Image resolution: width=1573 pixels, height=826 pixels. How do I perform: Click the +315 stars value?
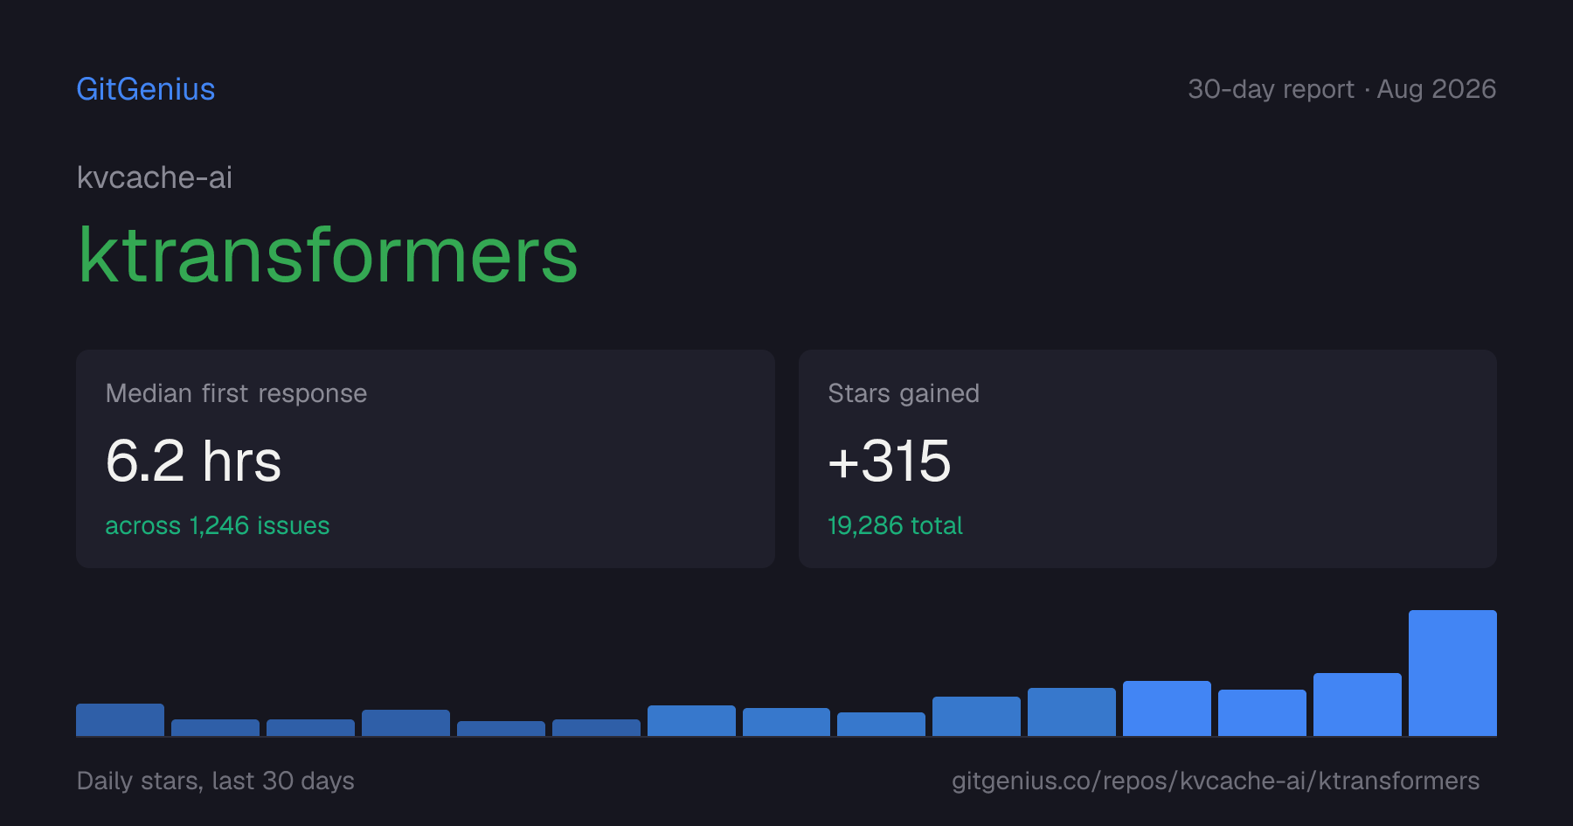(x=890, y=461)
